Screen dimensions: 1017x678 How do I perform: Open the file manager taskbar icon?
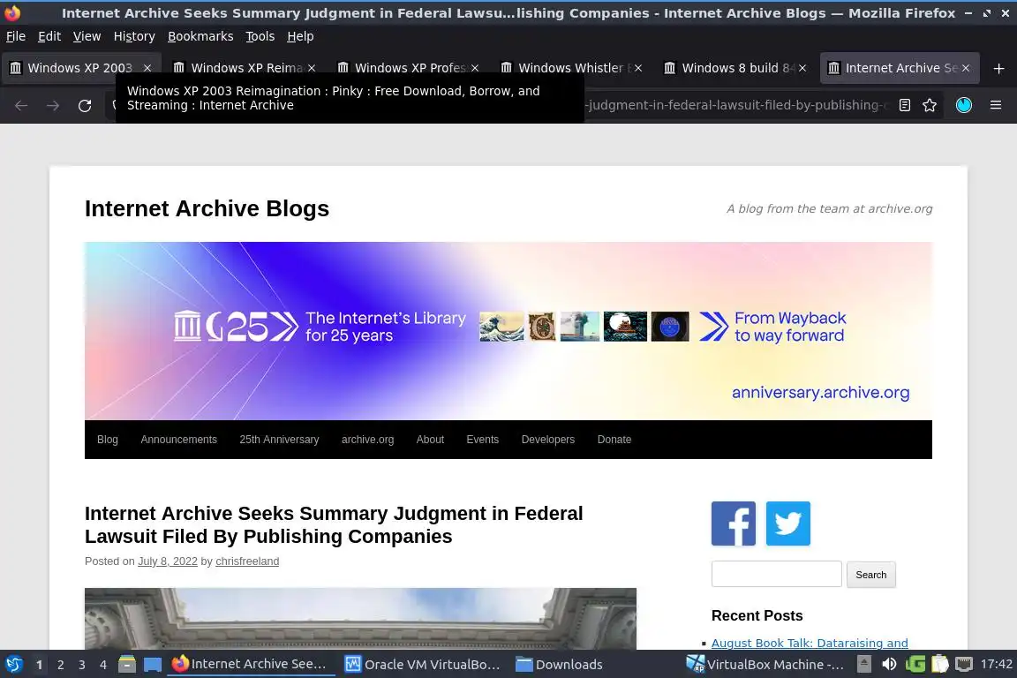127,665
